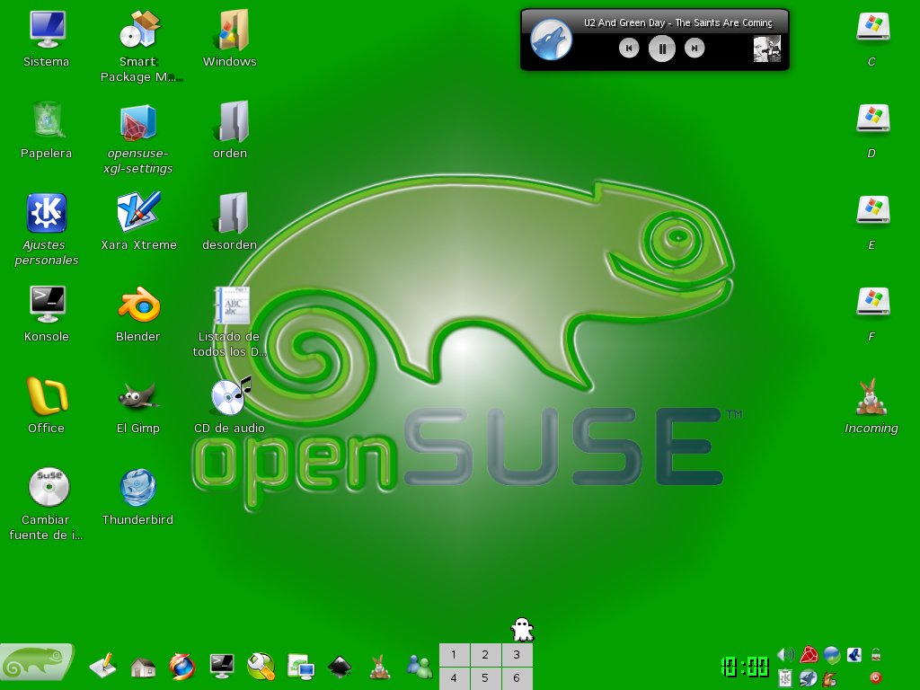This screenshot has height=690, width=920.
Task: Open the openSUSE chameleon start menu
Action: tap(36, 663)
